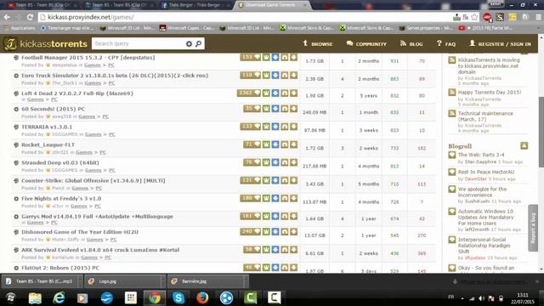This screenshot has width=544, height=306.
Task: Click Football Manager comments count badge
Action: (x=250, y=57)
